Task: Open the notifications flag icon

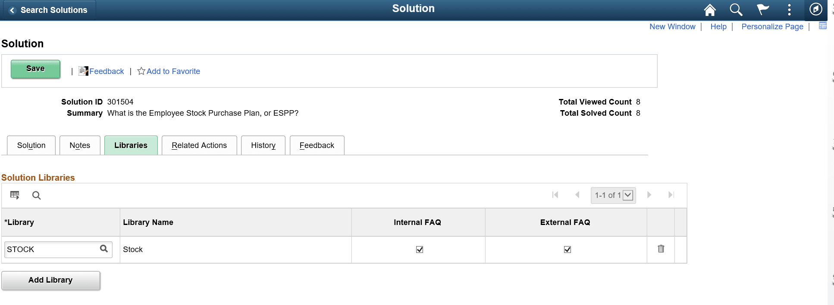Action: [762, 9]
